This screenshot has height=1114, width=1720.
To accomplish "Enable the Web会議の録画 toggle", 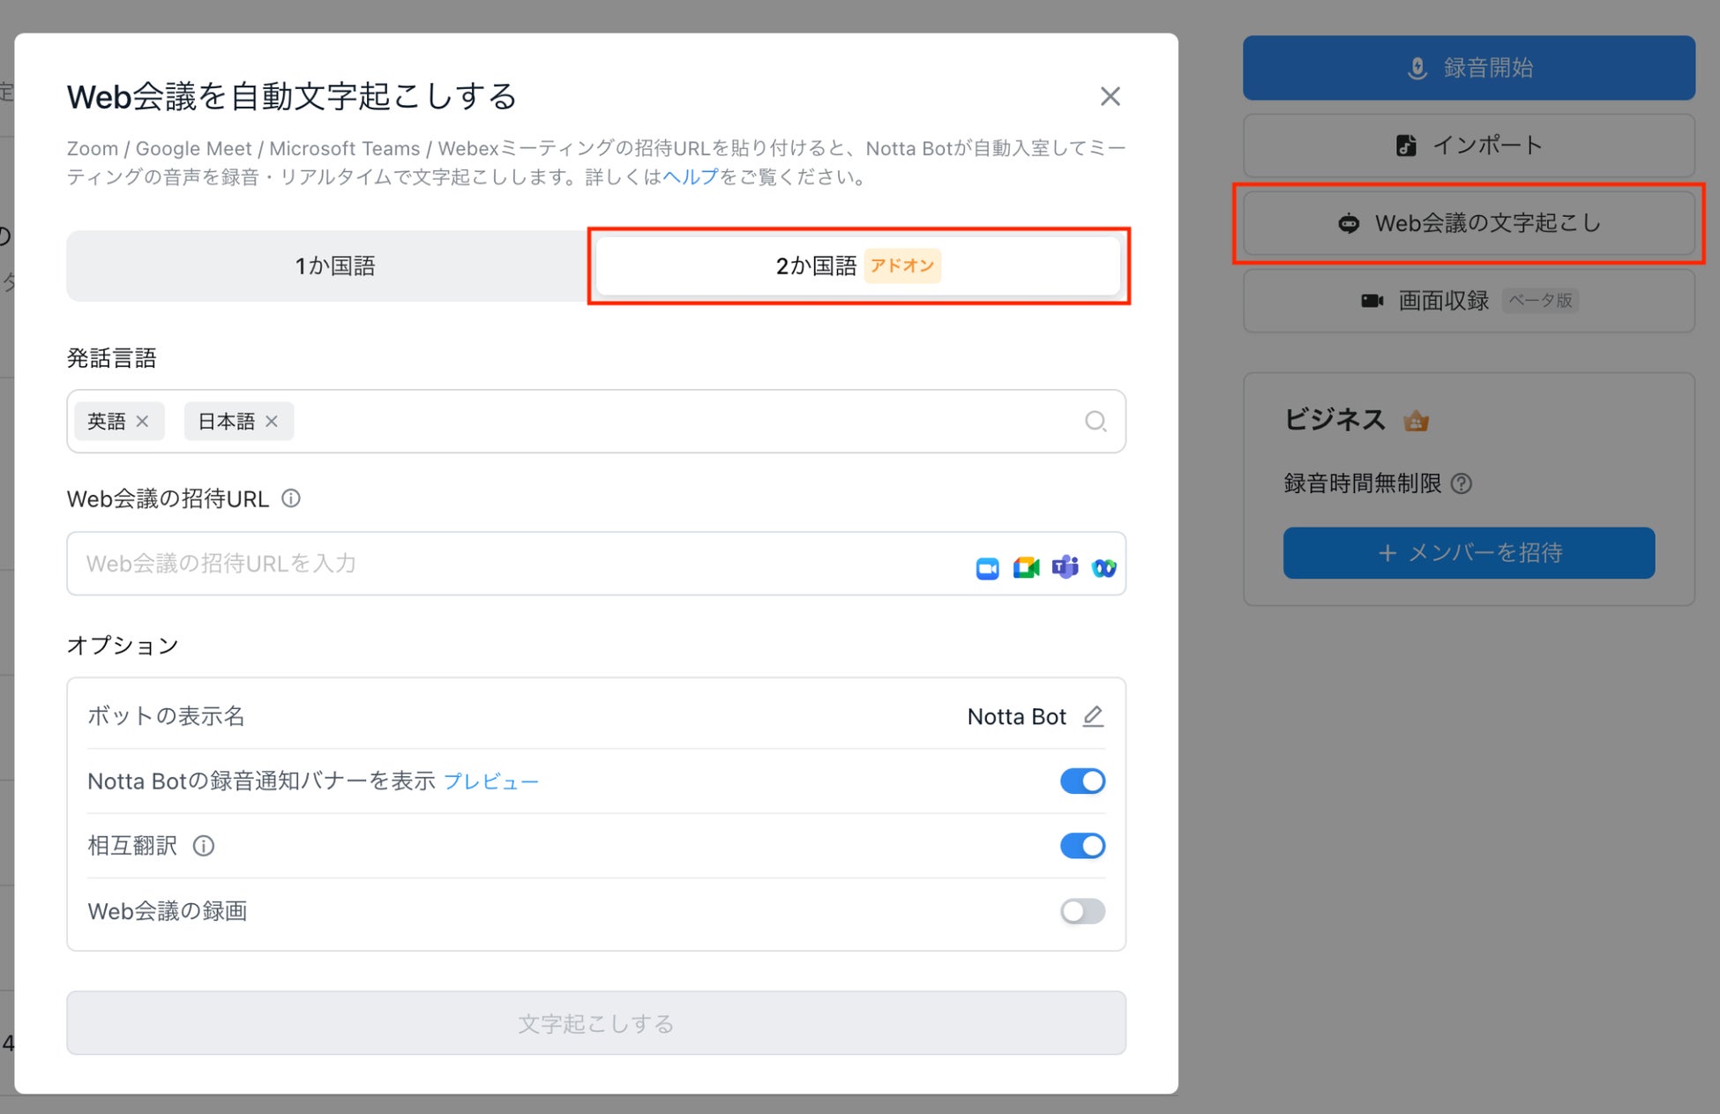I will (x=1081, y=911).
